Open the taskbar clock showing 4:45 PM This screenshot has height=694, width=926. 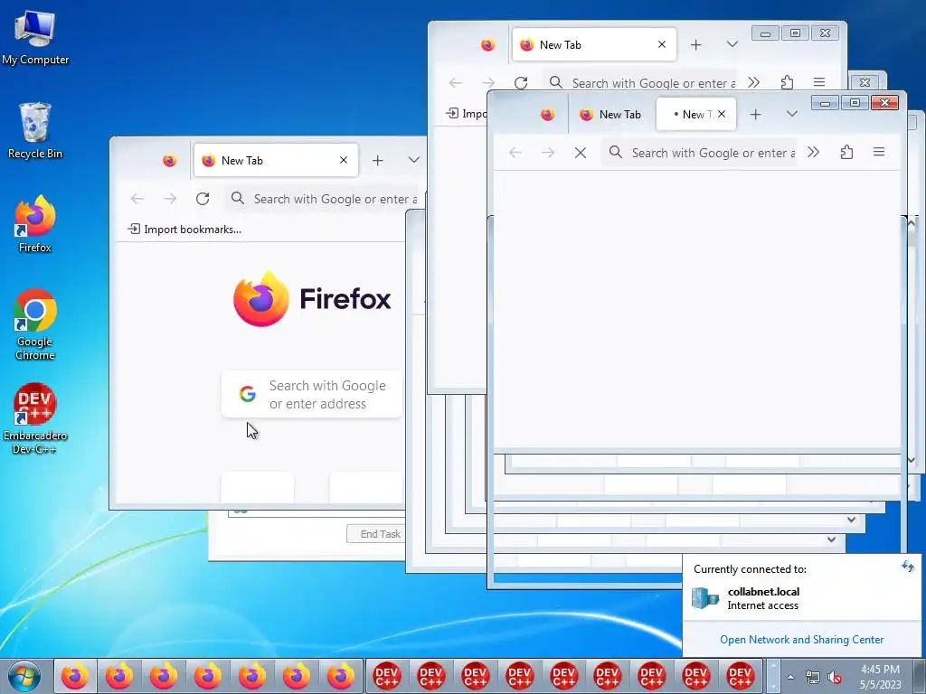[881, 677]
